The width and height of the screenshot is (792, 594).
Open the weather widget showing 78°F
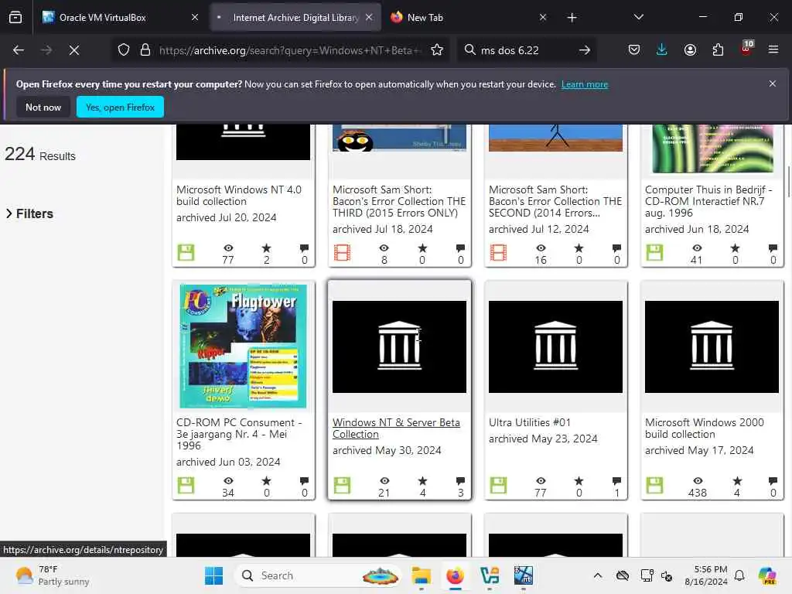point(52,575)
